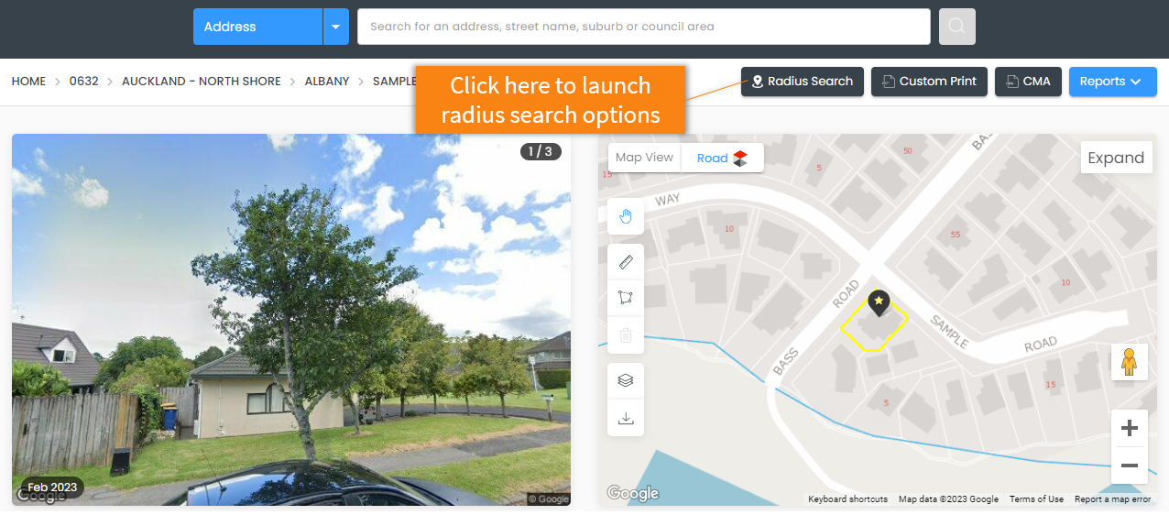
Task: Choose the polygon draw tool
Action: coord(626,297)
